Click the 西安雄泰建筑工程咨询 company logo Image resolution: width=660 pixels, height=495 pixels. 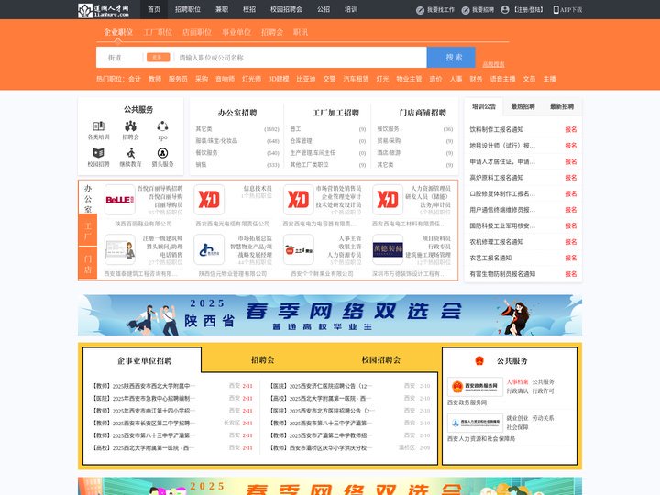click(120, 249)
